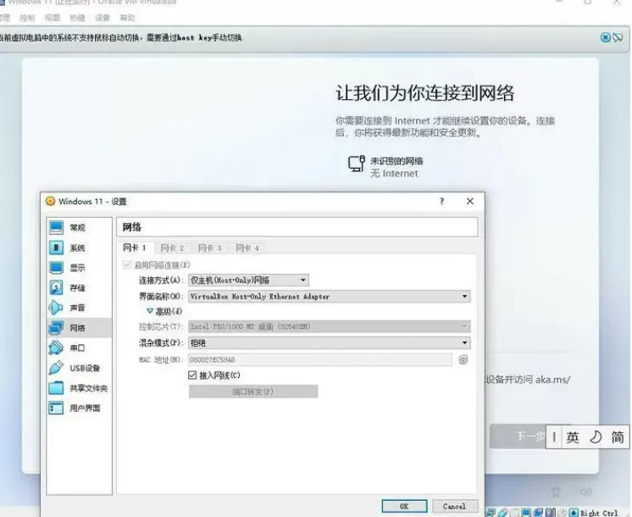The width and height of the screenshot is (632, 517).
Task: Select the 串口 (Serial port) icon
Action: 56,347
